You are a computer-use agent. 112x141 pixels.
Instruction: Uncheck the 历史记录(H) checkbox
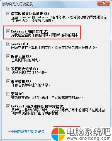(x=8, y=56)
